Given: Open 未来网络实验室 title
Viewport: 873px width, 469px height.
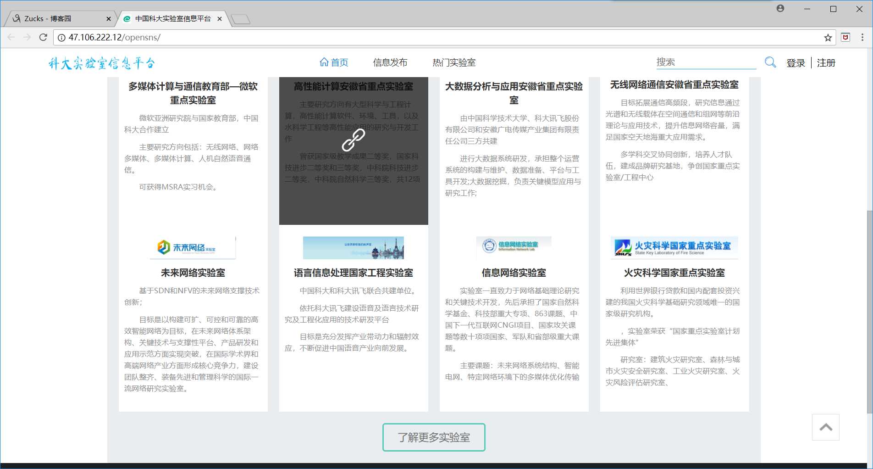Looking at the screenshot, I should tap(193, 273).
